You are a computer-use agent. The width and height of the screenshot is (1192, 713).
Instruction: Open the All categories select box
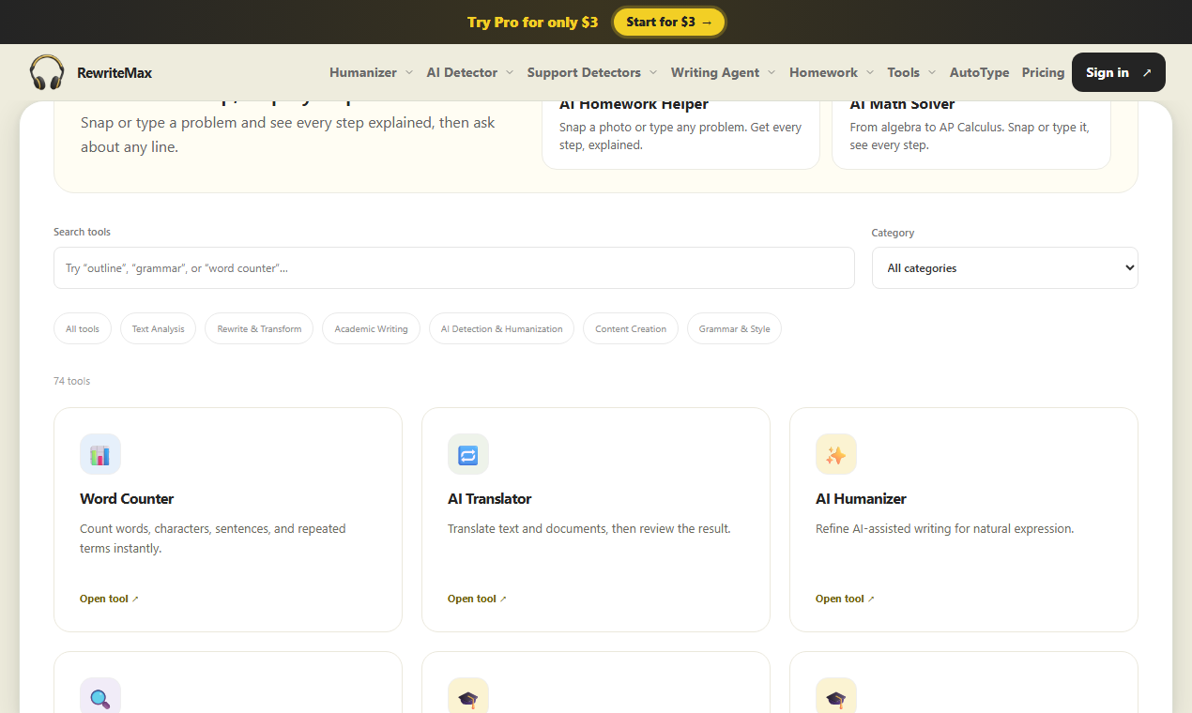(1004, 267)
